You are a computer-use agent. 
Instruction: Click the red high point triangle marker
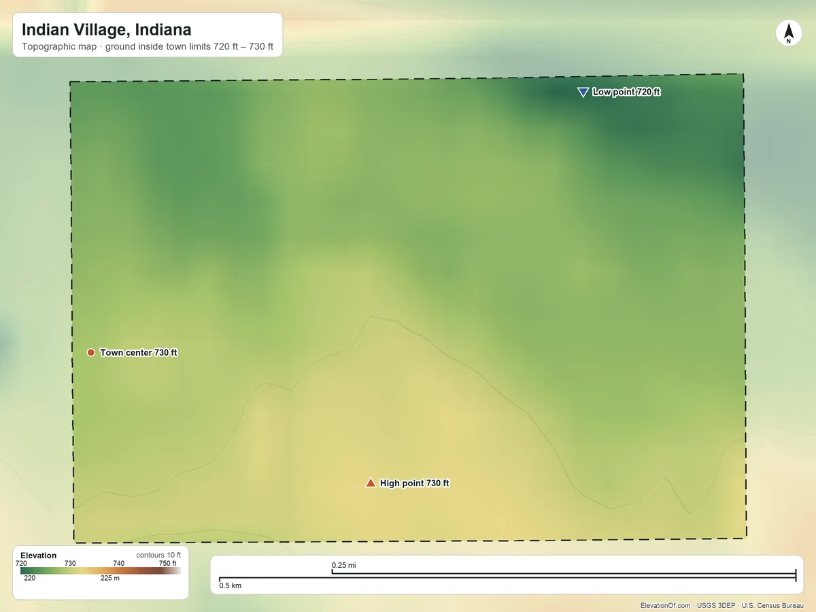371,483
